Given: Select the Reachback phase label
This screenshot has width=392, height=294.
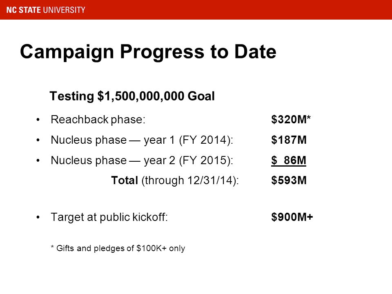Looking at the screenshot, I should pyautogui.click(x=98, y=120).
